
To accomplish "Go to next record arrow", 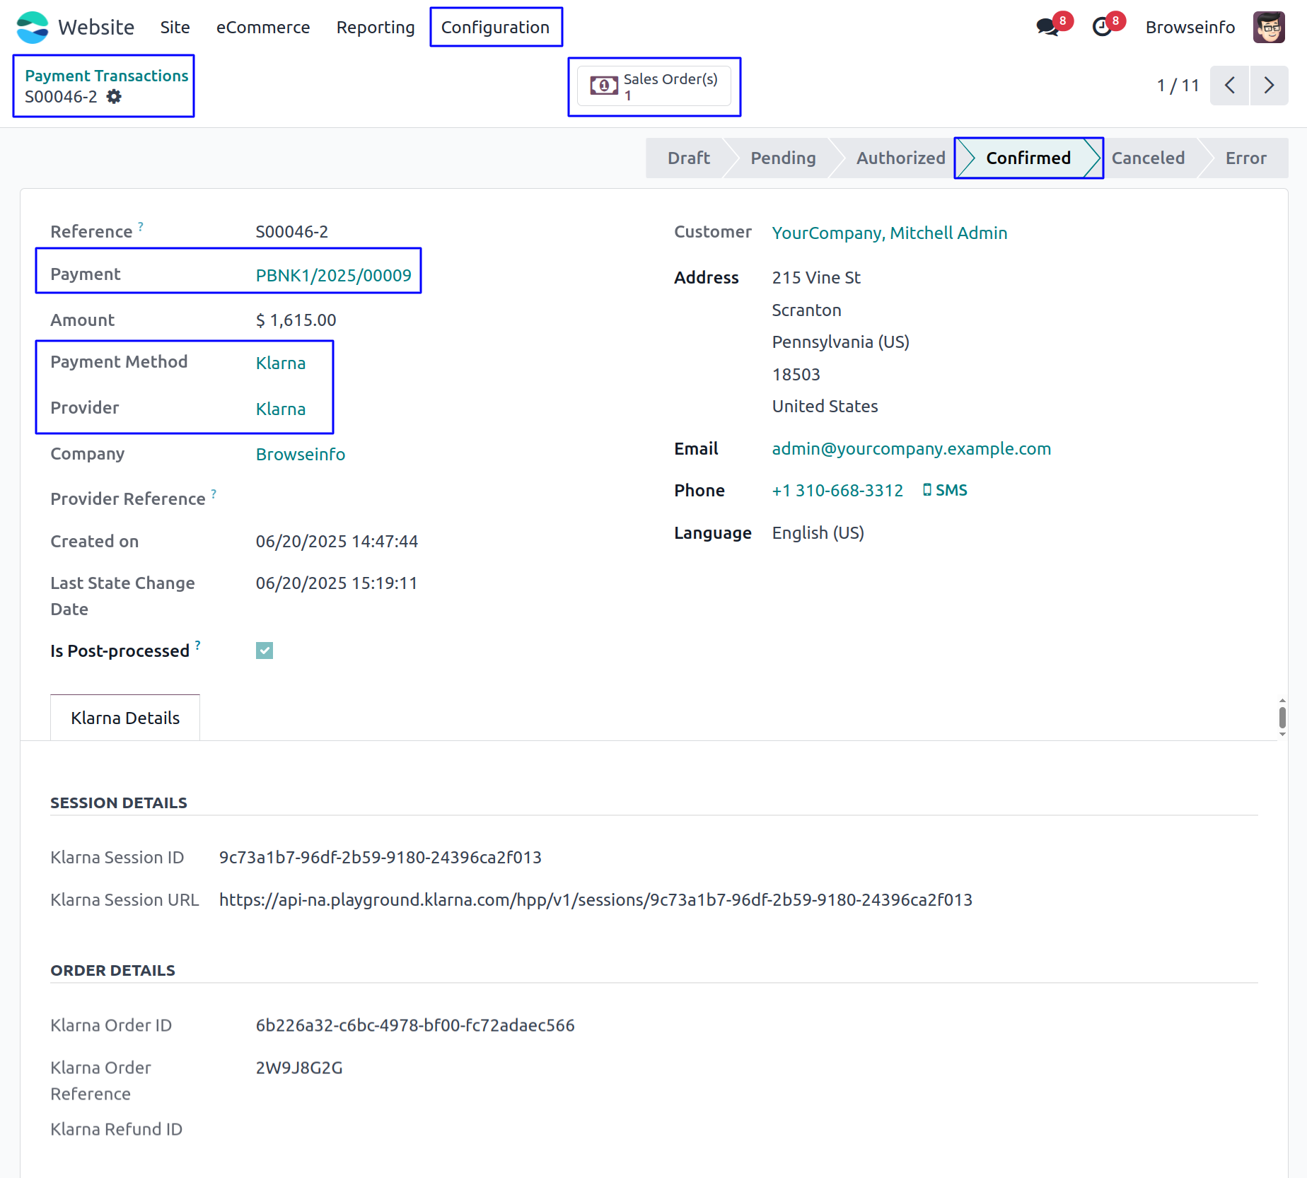I will (x=1269, y=86).
